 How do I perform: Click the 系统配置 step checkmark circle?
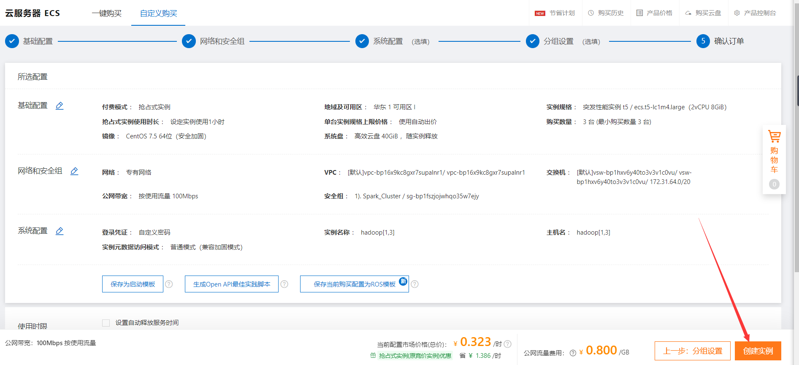coord(362,41)
